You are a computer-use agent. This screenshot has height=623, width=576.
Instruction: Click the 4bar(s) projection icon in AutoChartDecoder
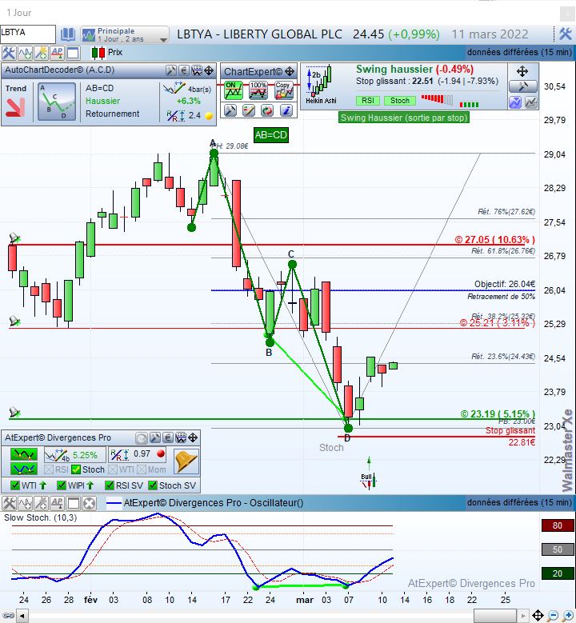tap(174, 88)
